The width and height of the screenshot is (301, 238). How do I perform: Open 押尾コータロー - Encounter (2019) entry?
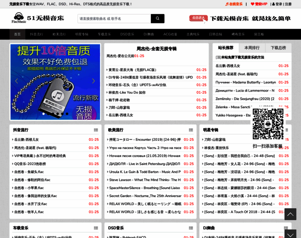pyautogui.click(x=145, y=140)
